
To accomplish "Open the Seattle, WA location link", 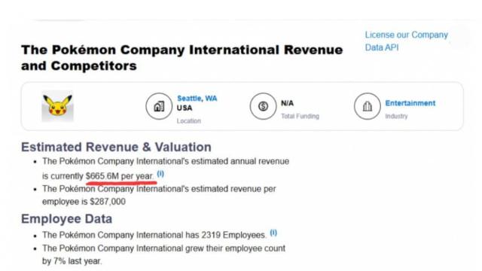I will coord(197,99).
